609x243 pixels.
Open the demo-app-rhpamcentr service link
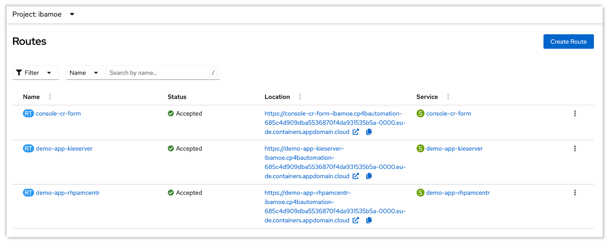pos(458,193)
